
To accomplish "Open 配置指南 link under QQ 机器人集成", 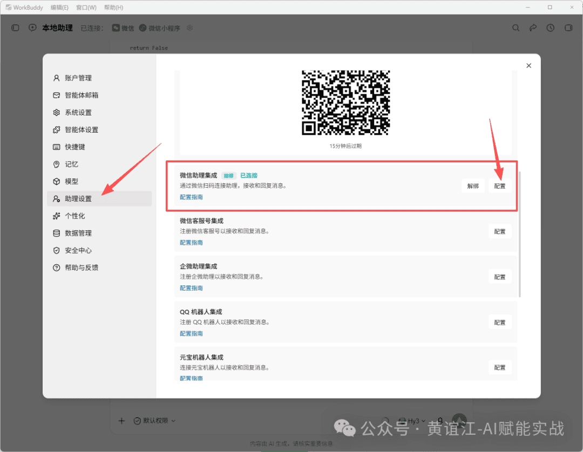I will pyautogui.click(x=191, y=333).
